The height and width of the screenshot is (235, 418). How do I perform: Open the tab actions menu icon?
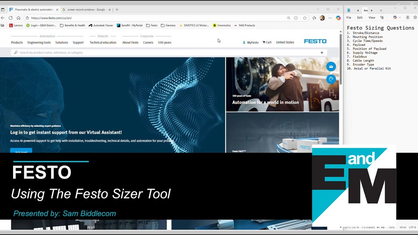click(x=3, y=10)
